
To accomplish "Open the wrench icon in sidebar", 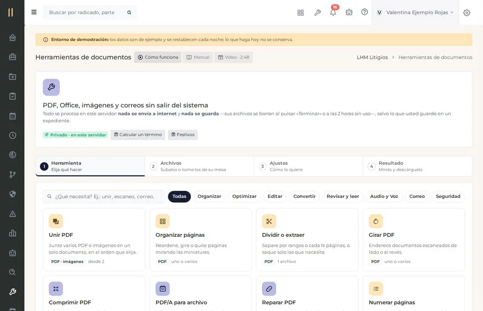I will (12, 292).
